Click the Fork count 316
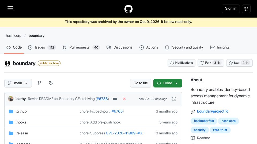Image resolution: width=257 pixels, height=144 pixels. (x=217, y=63)
